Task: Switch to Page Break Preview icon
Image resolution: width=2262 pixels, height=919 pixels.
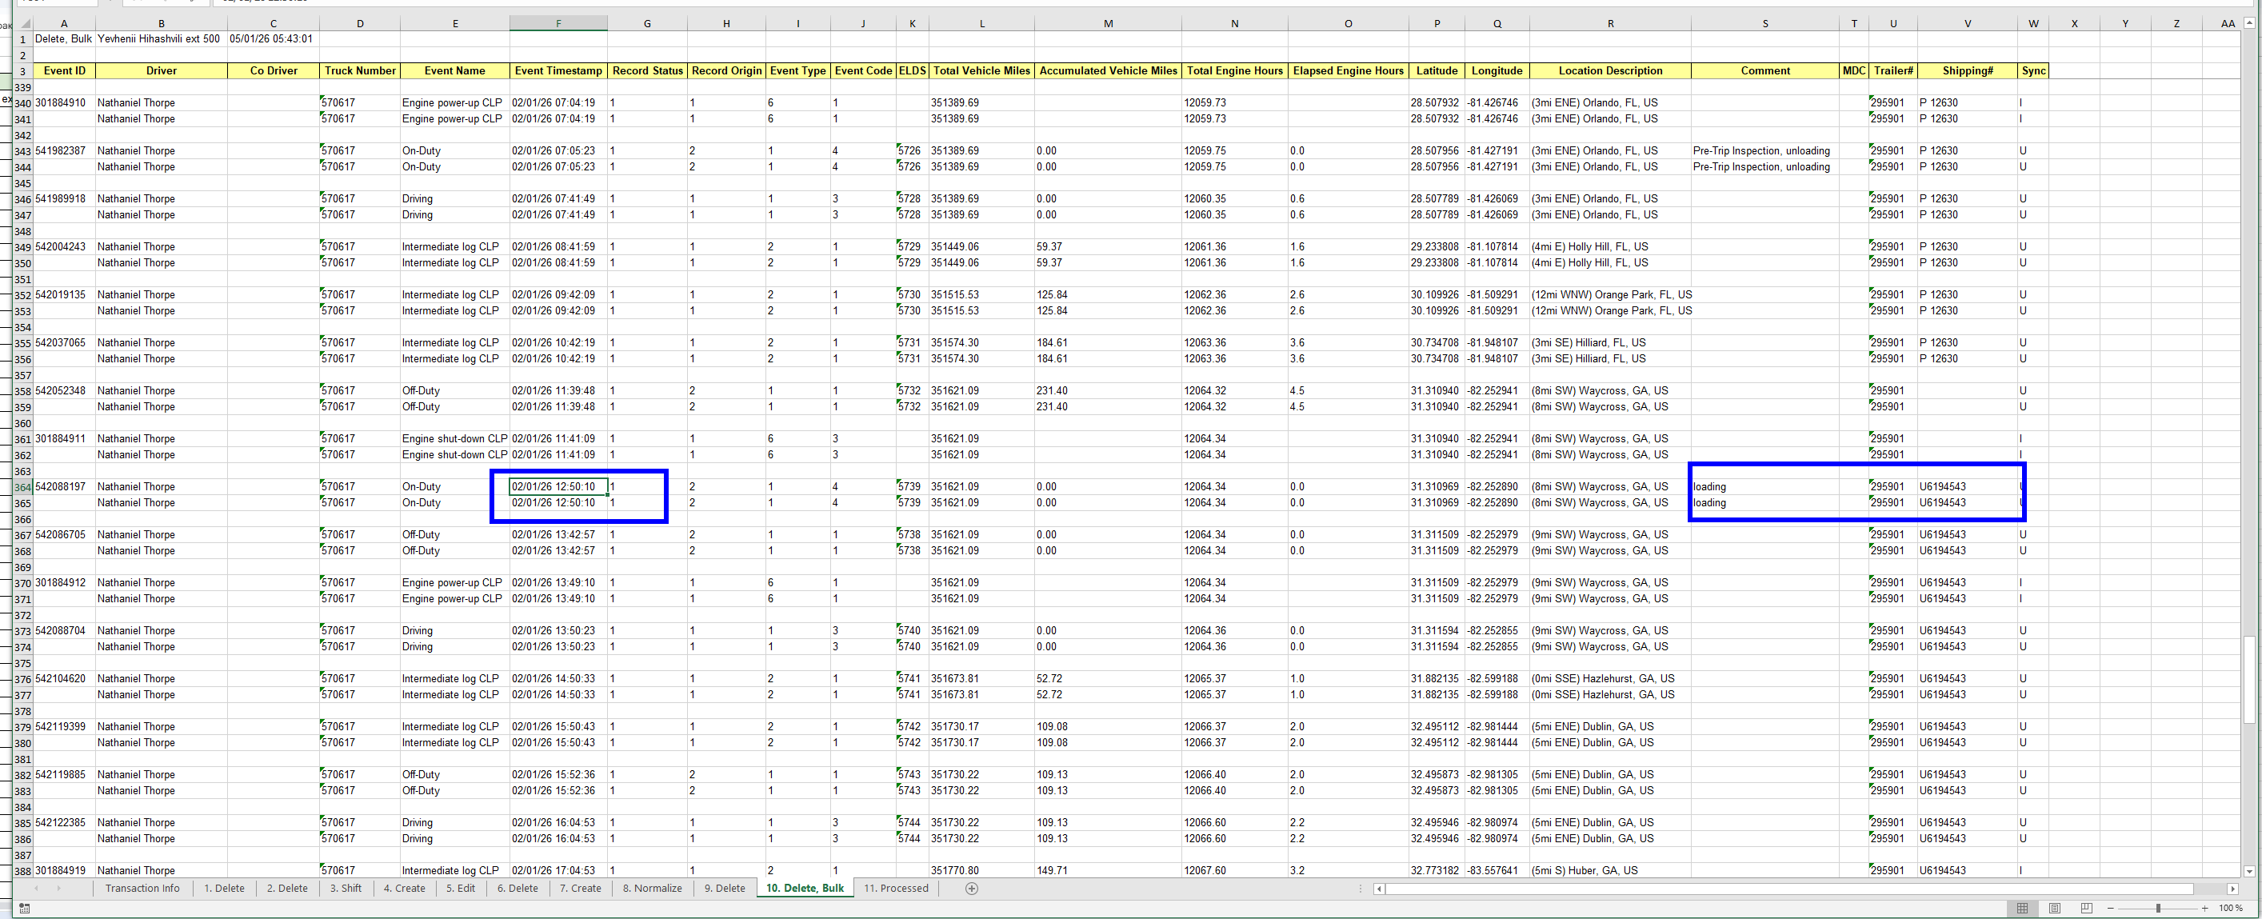Action: pyautogui.click(x=2086, y=908)
